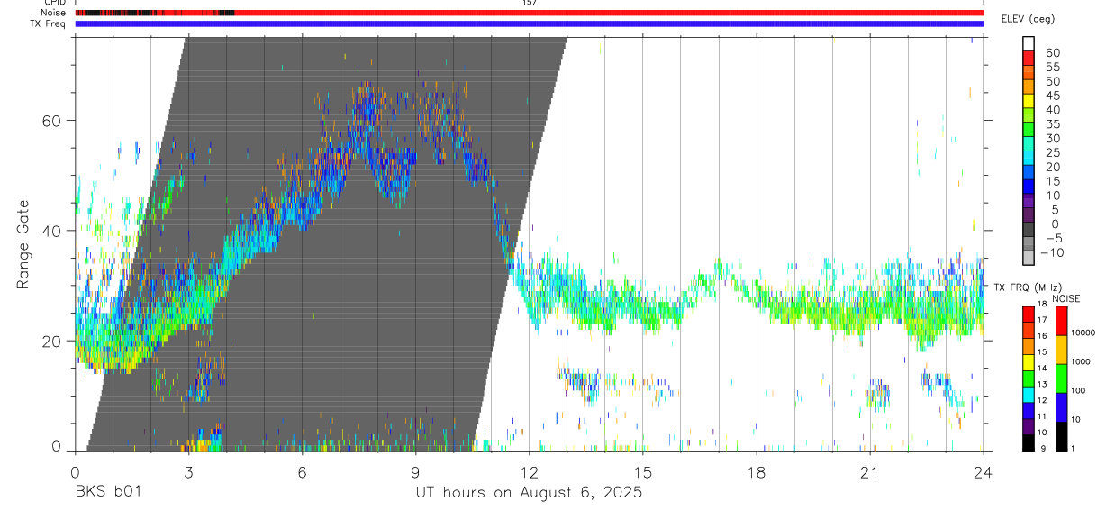The width and height of the screenshot is (1106, 511).
Task: Click the '25' value in ELEV legend
Action: click(1052, 152)
